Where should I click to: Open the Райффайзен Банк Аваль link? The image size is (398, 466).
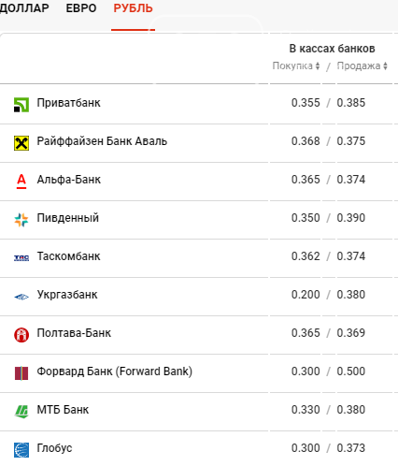pyautogui.click(x=102, y=141)
